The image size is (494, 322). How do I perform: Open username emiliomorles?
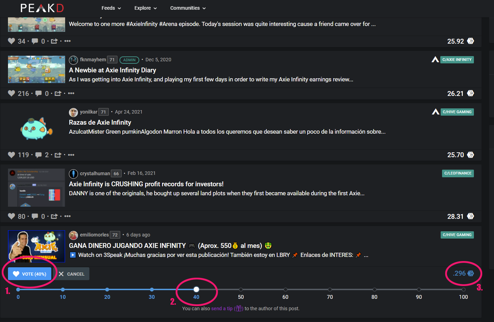(x=94, y=235)
